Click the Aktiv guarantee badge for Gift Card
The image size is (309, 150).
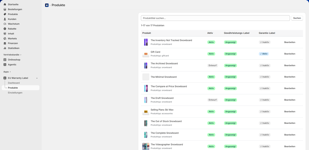264,54
